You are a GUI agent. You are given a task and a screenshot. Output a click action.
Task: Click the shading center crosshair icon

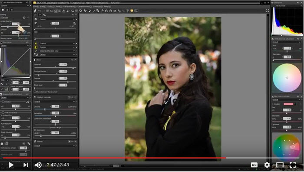pos(24,18)
